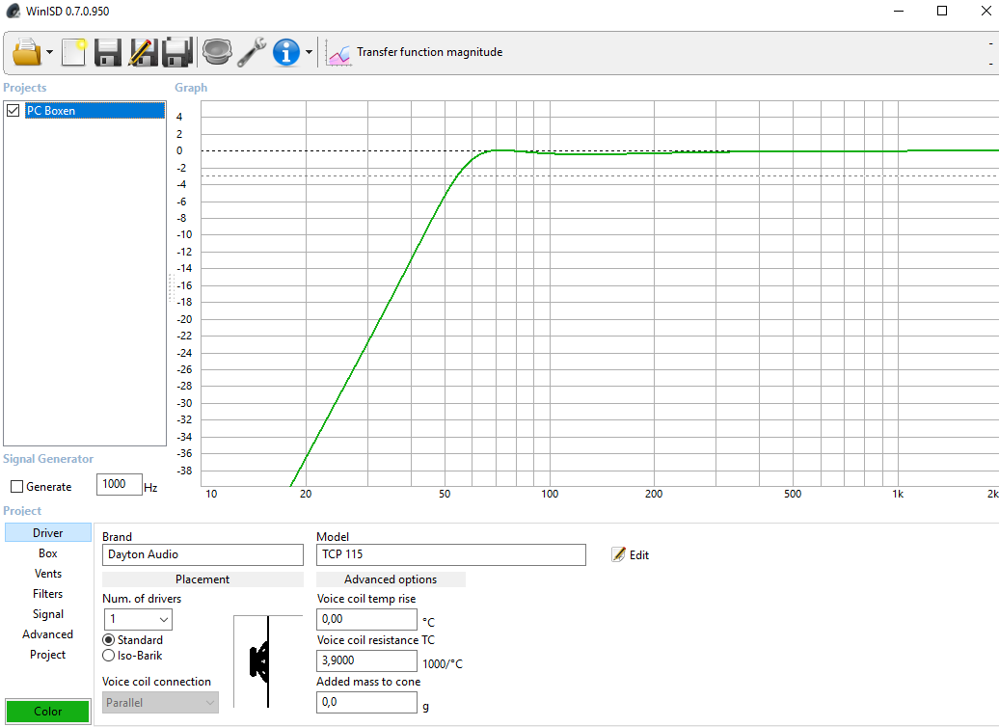
Task: Open options with the wrench icon
Action: coord(253,52)
